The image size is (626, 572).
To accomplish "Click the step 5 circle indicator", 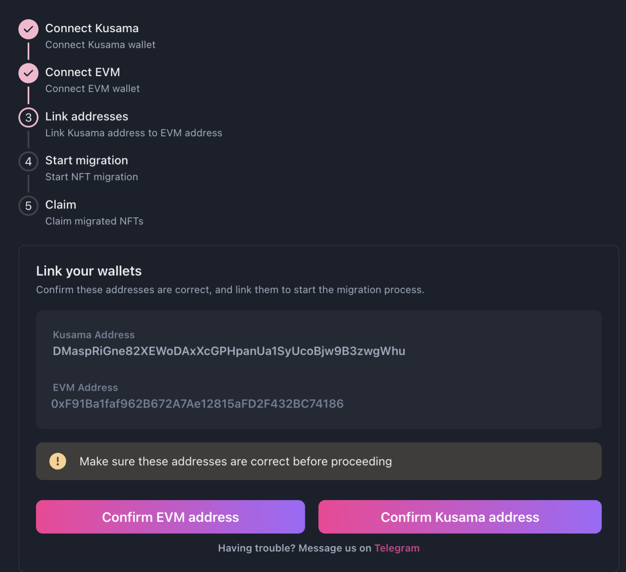I will click(28, 206).
